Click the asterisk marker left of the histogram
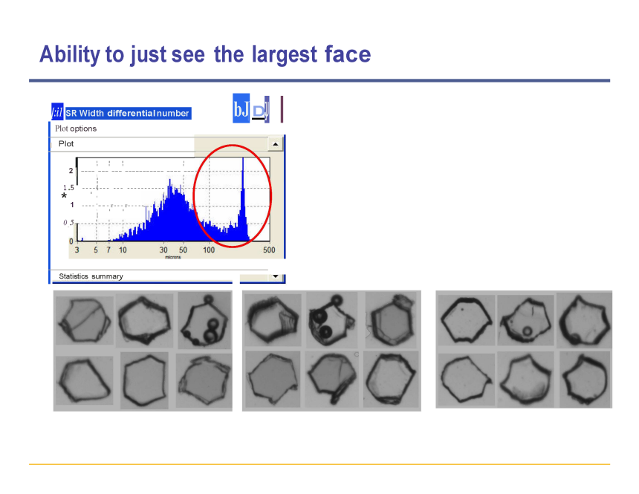Screen dimensions: 639x494 (x=64, y=197)
